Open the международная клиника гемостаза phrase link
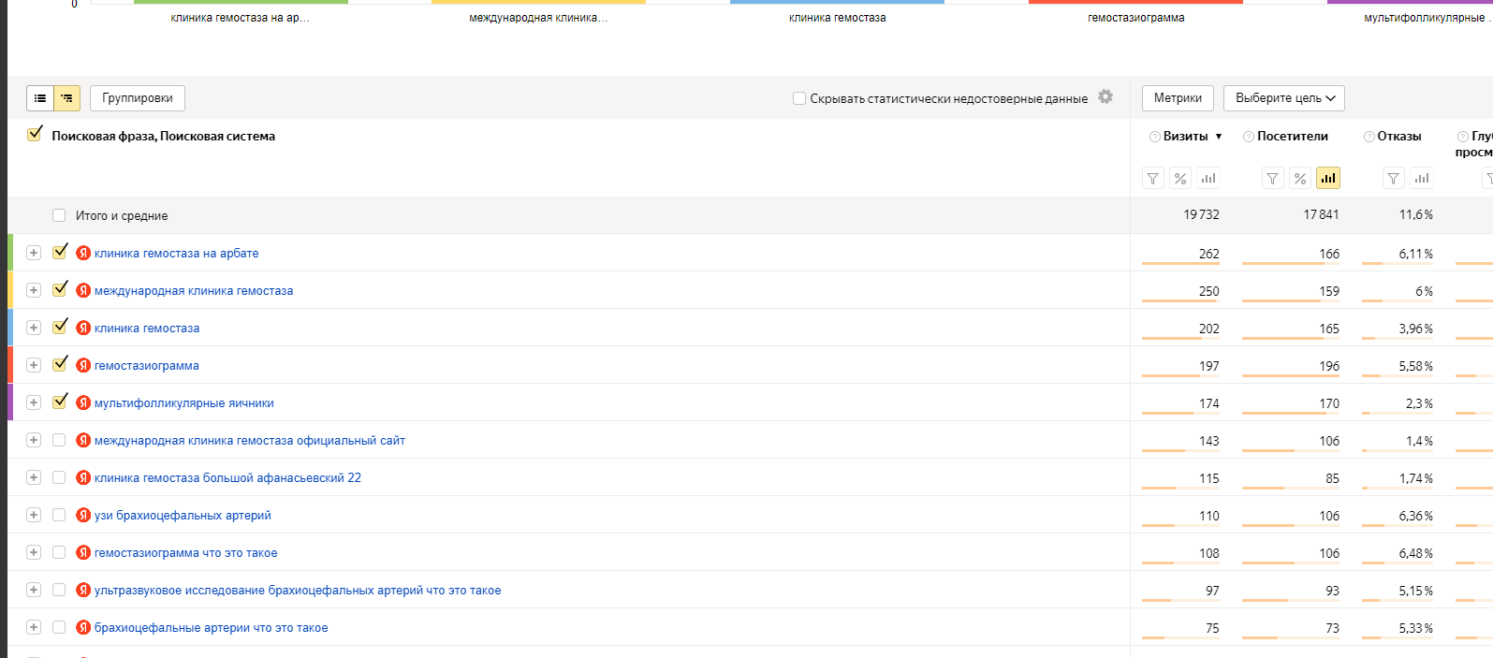Screen dimensions: 1493x658 tap(194, 291)
